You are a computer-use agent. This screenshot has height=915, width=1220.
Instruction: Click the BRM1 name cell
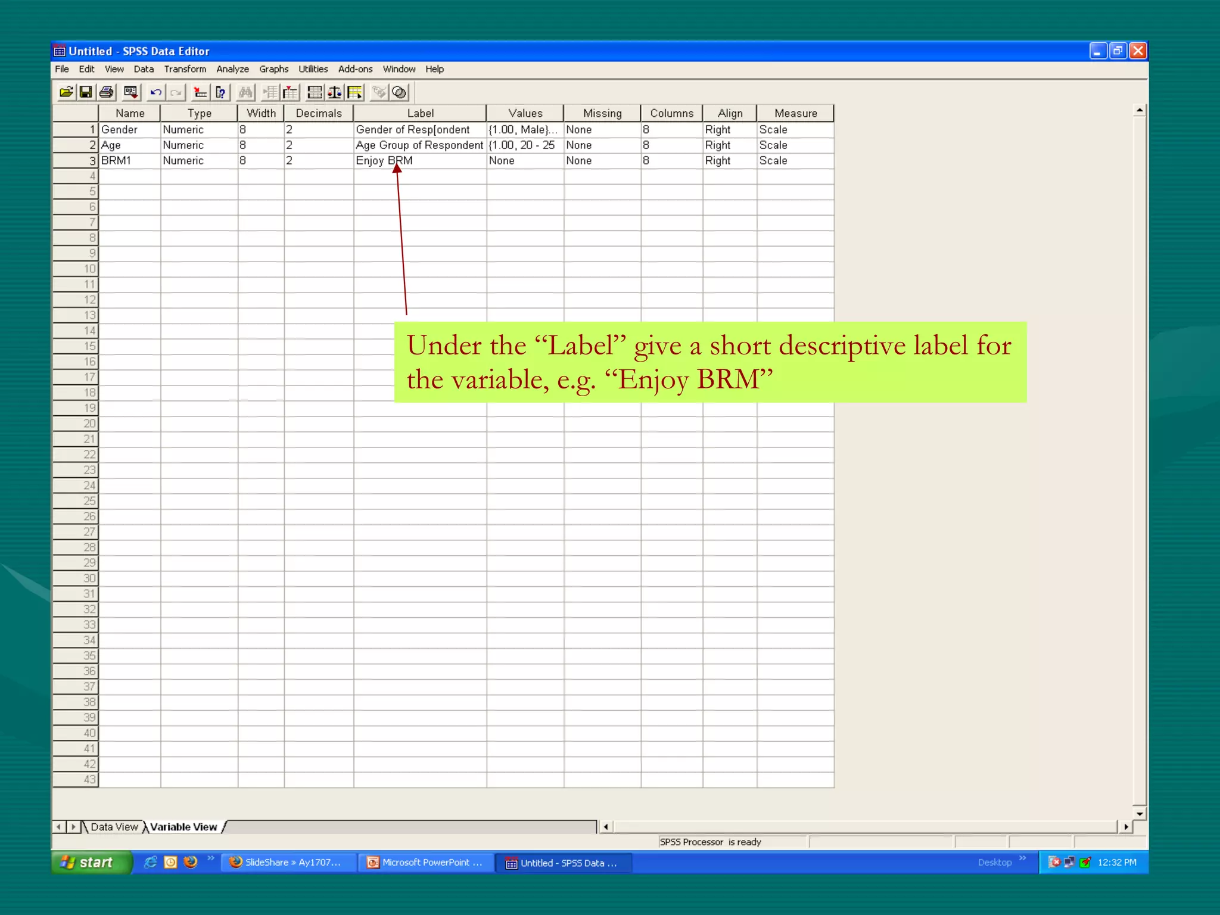[x=129, y=161]
